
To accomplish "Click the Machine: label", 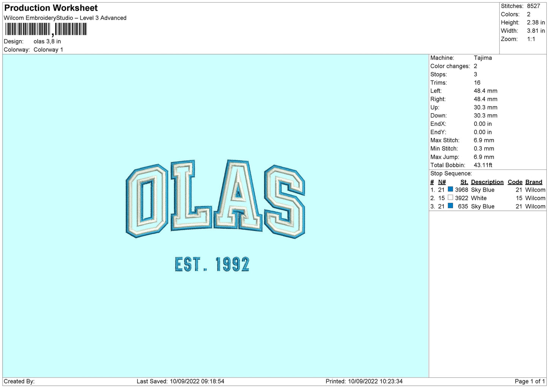I will coord(442,58).
